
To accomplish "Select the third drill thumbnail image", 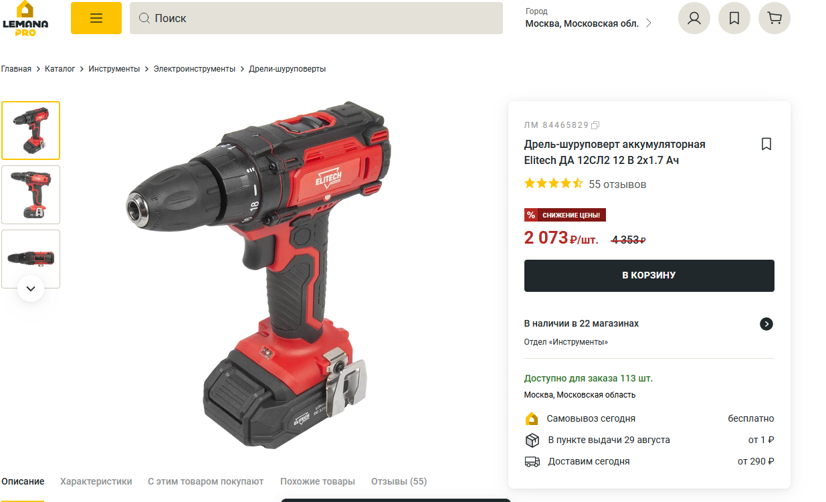I will click(31, 259).
